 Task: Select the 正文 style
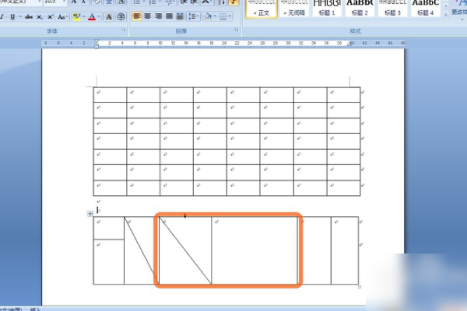[262, 9]
